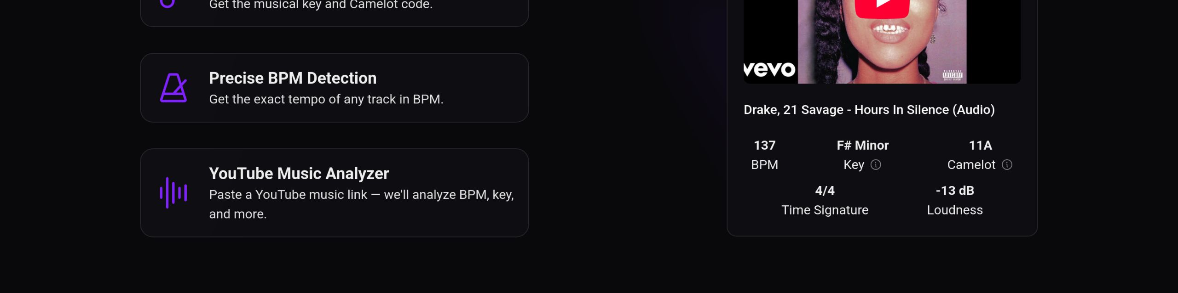Click 'Get the musical key and Camelot code' text
The image size is (1178, 293).
click(320, 5)
